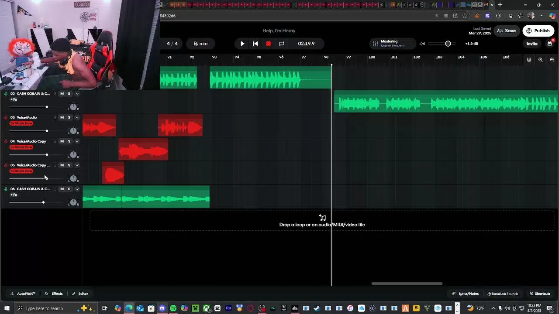The width and height of the screenshot is (559, 314).
Task: Open Twitch extension icon in toolbar
Action: (487, 16)
